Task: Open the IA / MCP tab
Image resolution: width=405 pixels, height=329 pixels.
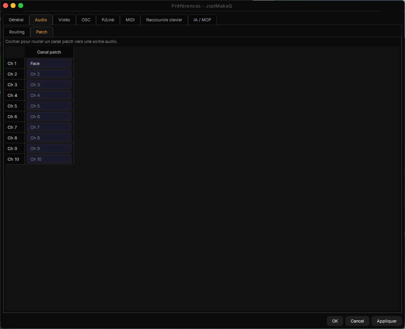Action: click(202, 20)
